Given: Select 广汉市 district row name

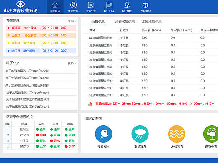Looking at the screenshot, I should 24,135.
